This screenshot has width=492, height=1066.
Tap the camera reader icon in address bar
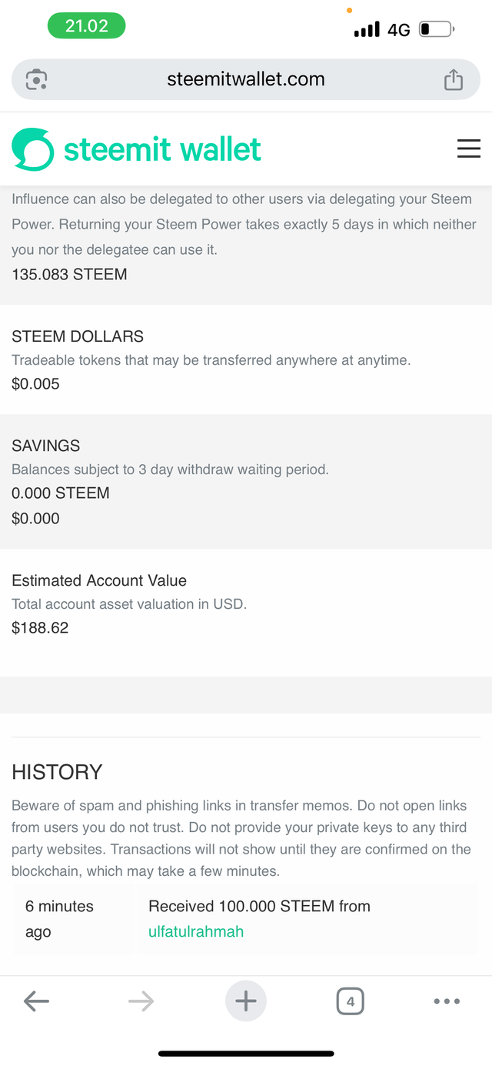click(37, 79)
